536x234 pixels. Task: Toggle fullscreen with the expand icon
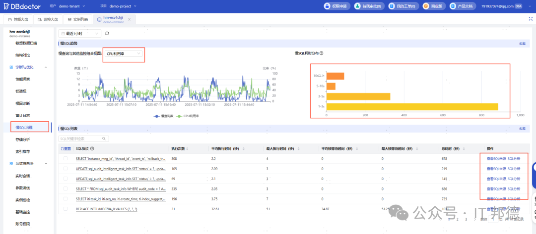coord(530,19)
